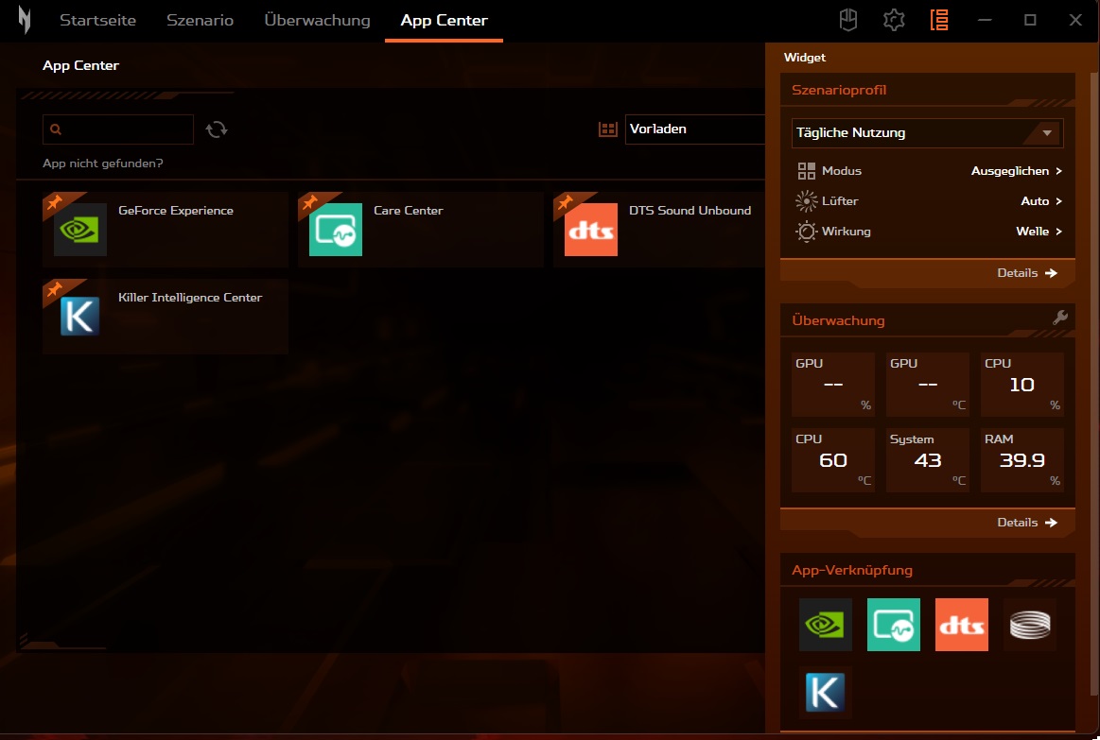1100x740 pixels.
Task: Unpin Killer Intelligence Center via pin marker
Action: tap(54, 289)
